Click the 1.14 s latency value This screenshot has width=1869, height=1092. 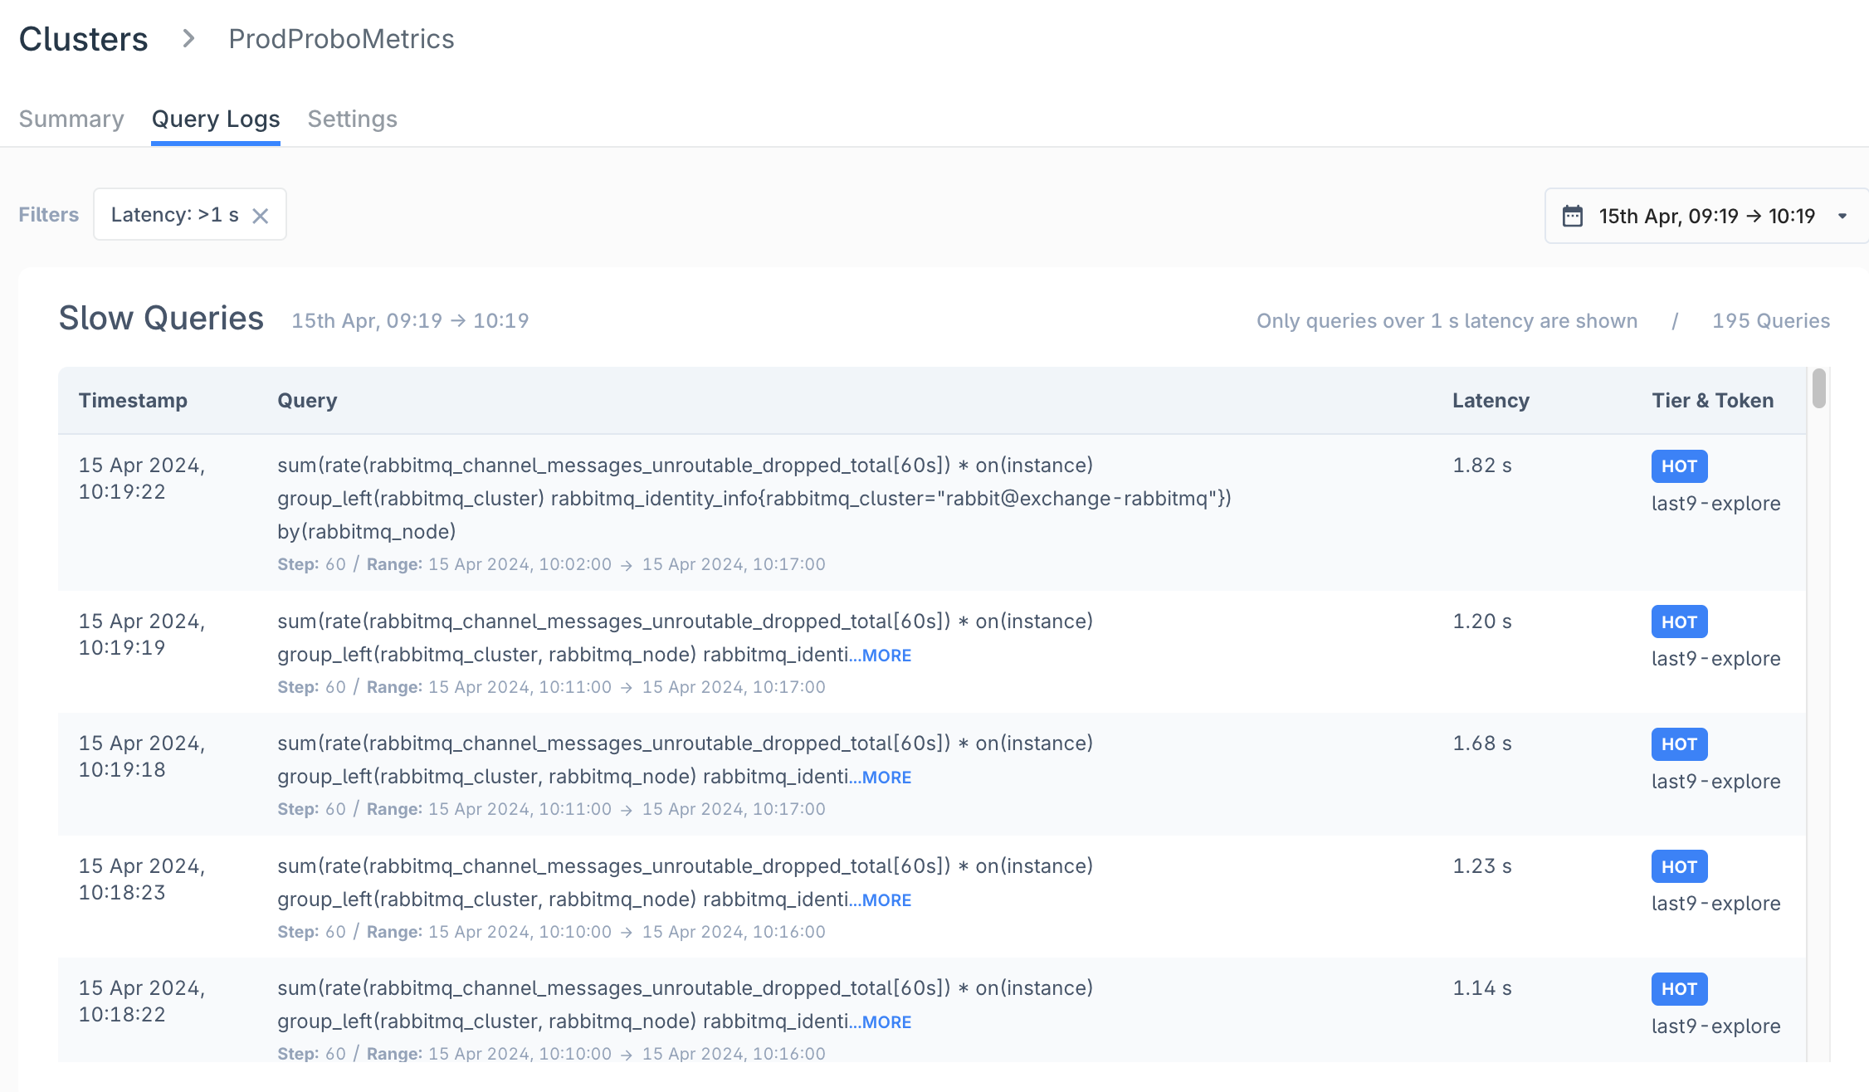coord(1482,988)
